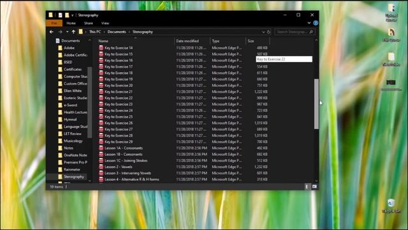408x230 pixels.
Task: Open the Notes folder in sidebar
Action: click(68, 148)
